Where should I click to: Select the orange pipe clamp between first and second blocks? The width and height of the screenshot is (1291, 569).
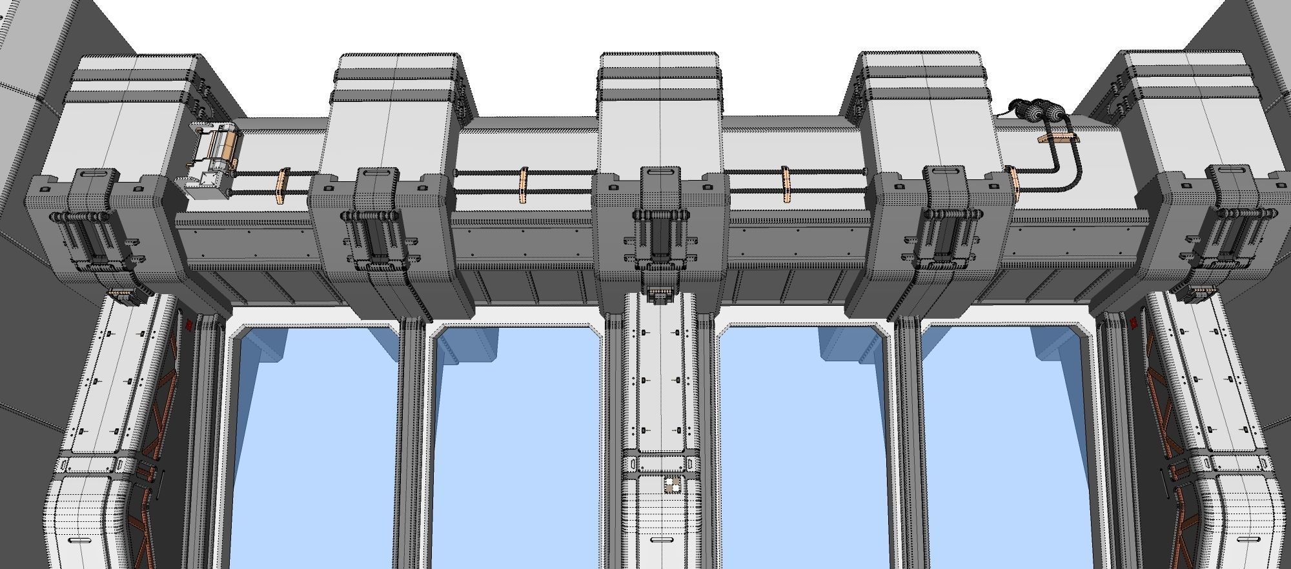[x=282, y=186]
